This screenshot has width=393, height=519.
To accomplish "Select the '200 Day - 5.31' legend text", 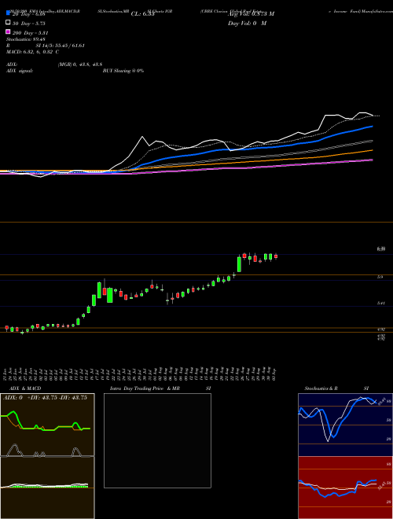I will 31,33.
